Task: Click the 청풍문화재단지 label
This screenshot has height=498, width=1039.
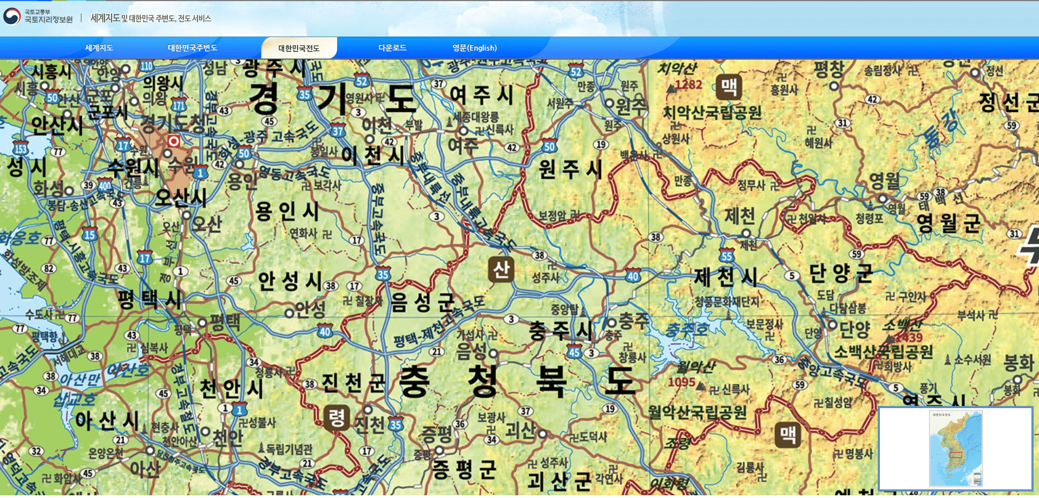Action: tap(727, 302)
